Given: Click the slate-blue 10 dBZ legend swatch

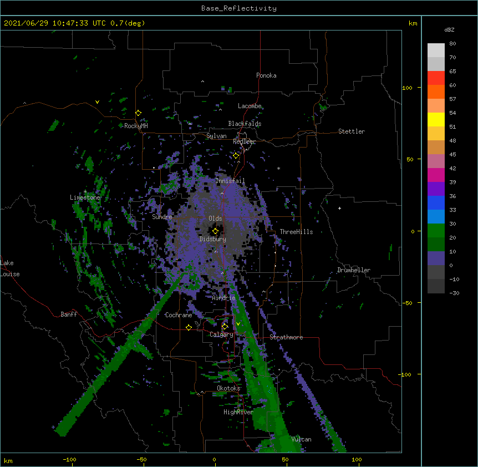Looking at the screenshot, I should [436, 258].
